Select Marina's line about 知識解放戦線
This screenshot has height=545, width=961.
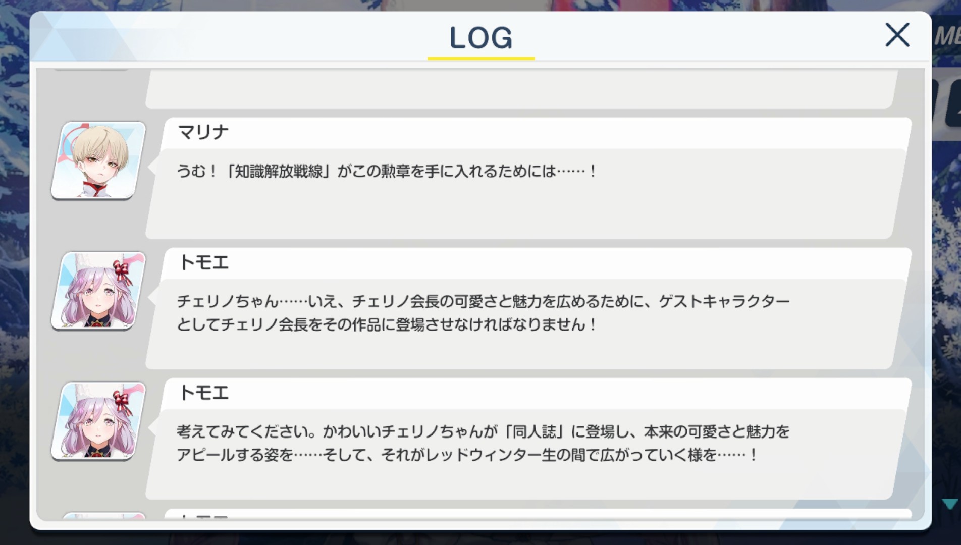tap(386, 171)
